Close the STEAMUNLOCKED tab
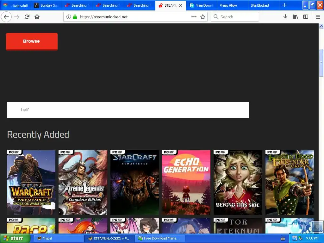324x243 pixels. 181,5
